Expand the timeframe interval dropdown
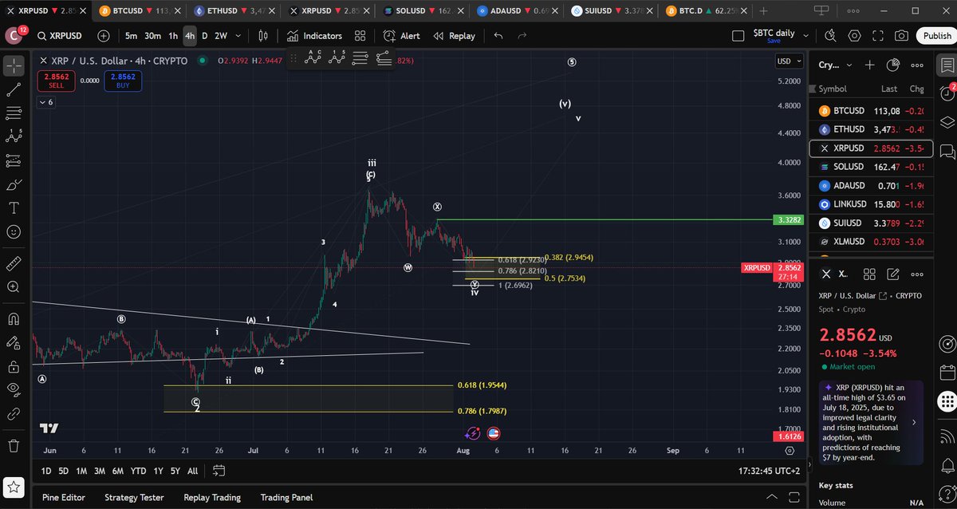Viewport: 957px width, 509px height. click(x=238, y=36)
